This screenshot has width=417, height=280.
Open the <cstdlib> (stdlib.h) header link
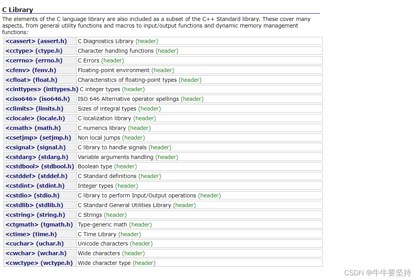click(34, 205)
